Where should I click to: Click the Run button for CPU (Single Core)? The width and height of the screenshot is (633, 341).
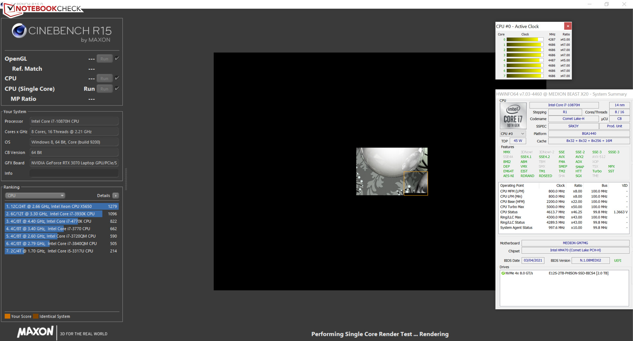pyautogui.click(x=105, y=89)
